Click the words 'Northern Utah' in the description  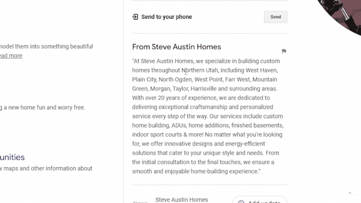[200, 70]
